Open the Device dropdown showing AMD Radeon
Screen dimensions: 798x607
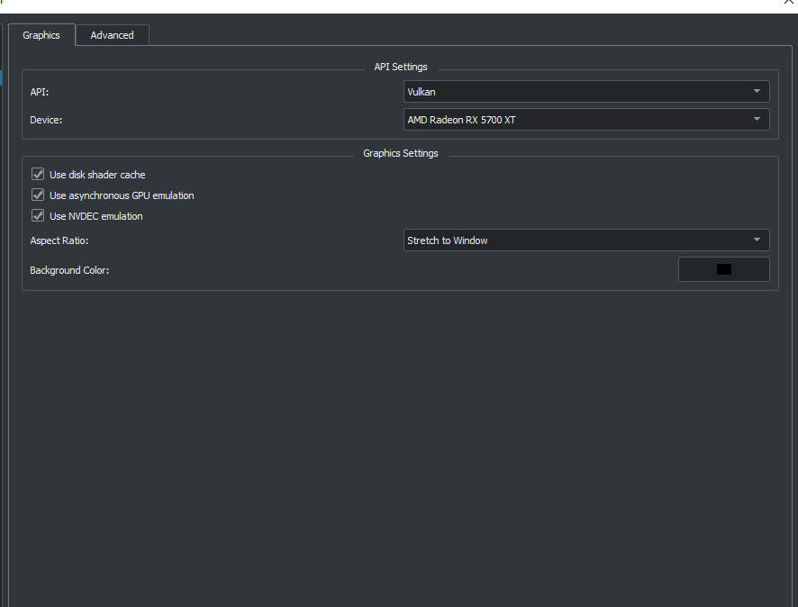coord(586,120)
